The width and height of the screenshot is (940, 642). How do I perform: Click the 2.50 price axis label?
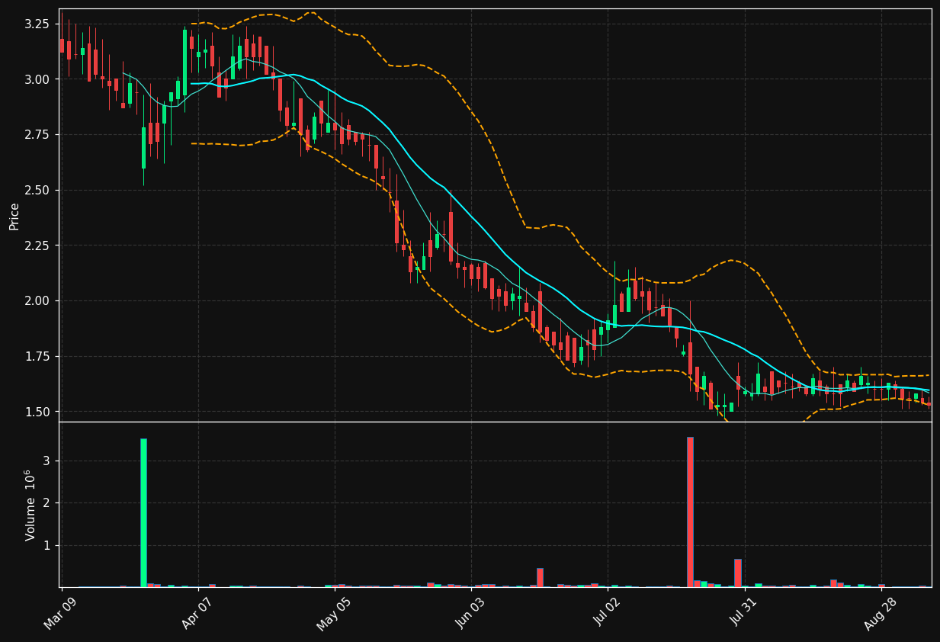pos(38,190)
